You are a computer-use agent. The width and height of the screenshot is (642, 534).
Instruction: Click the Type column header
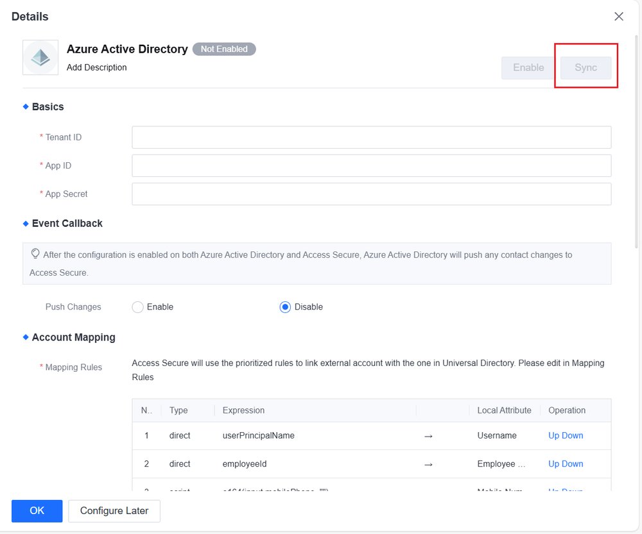click(x=178, y=410)
